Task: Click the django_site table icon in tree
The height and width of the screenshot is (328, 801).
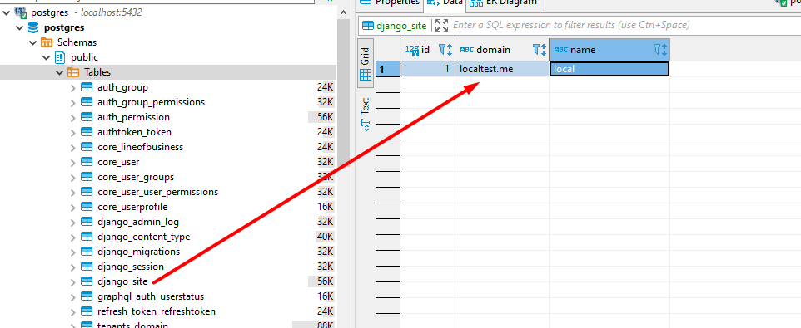Action: pos(87,281)
